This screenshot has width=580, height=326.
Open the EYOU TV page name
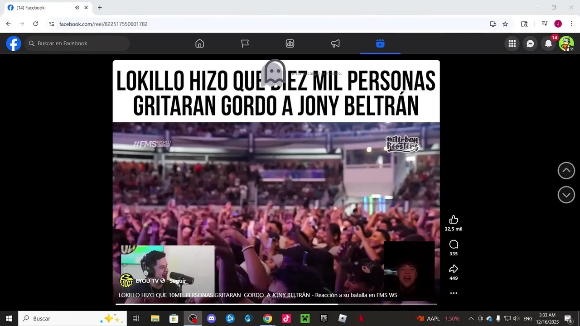tap(147, 281)
